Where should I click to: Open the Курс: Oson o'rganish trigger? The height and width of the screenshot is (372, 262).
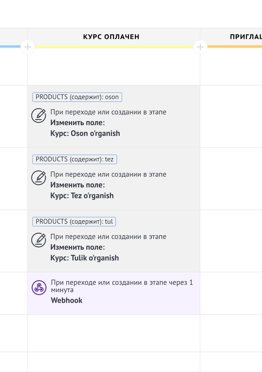114,116
